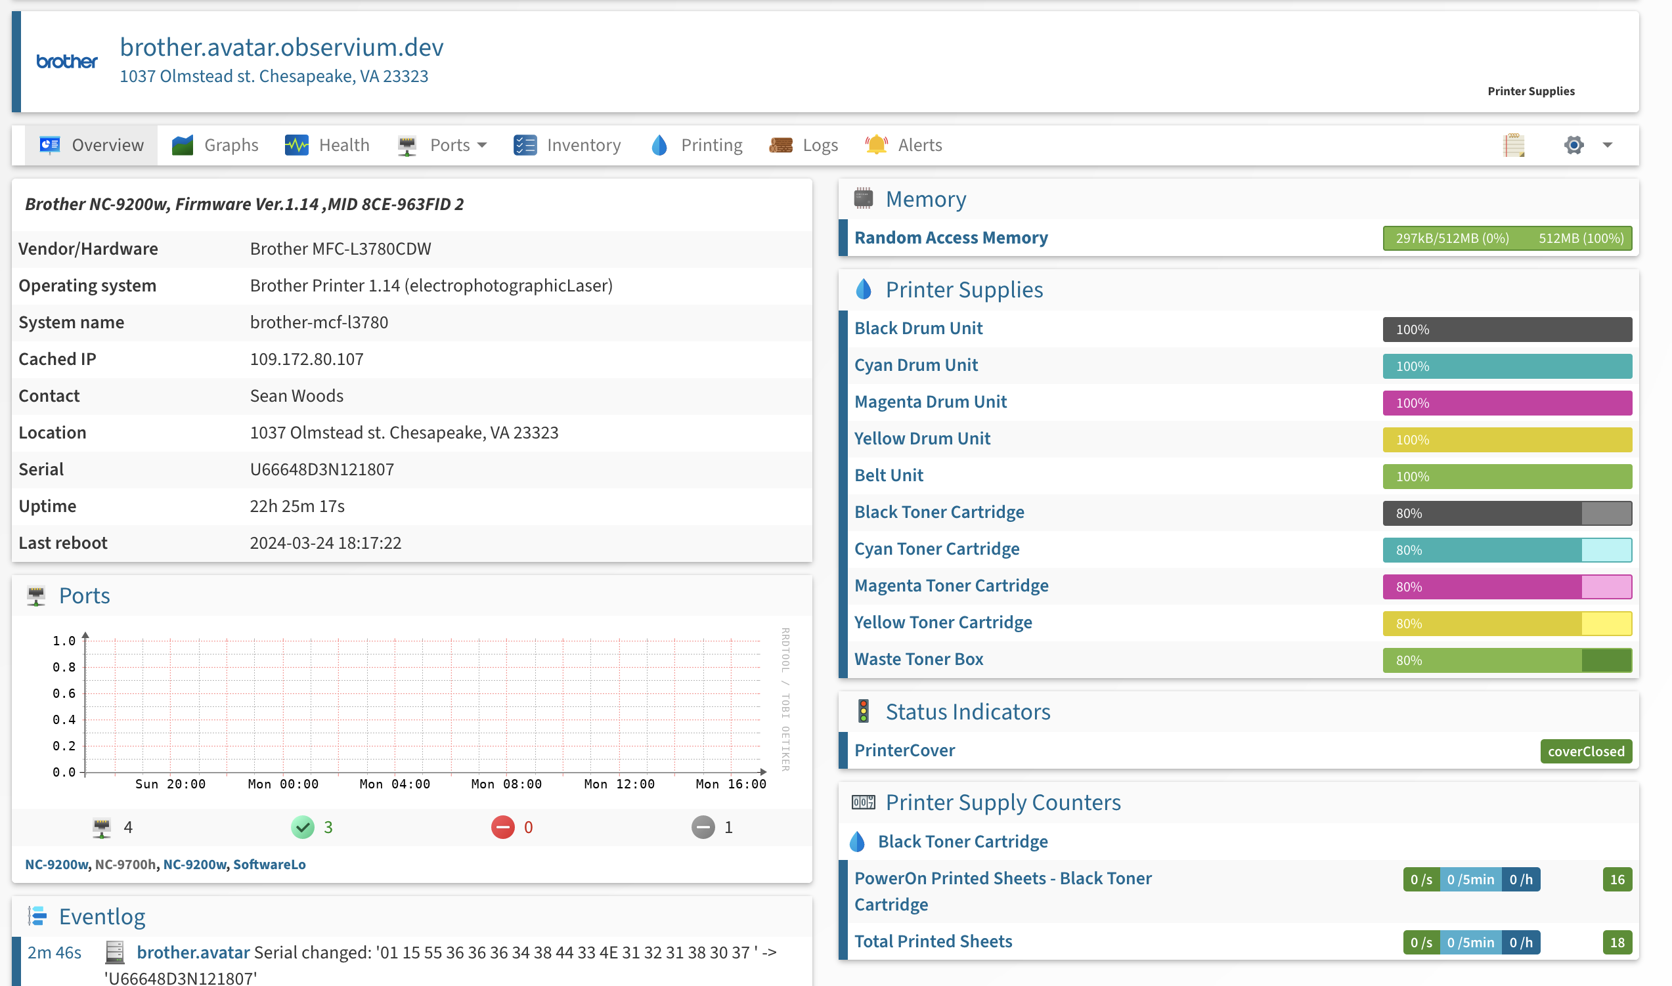Open the Health tab
Image resolution: width=1672 pixels, height=986 pixels.
click(327, 145)
